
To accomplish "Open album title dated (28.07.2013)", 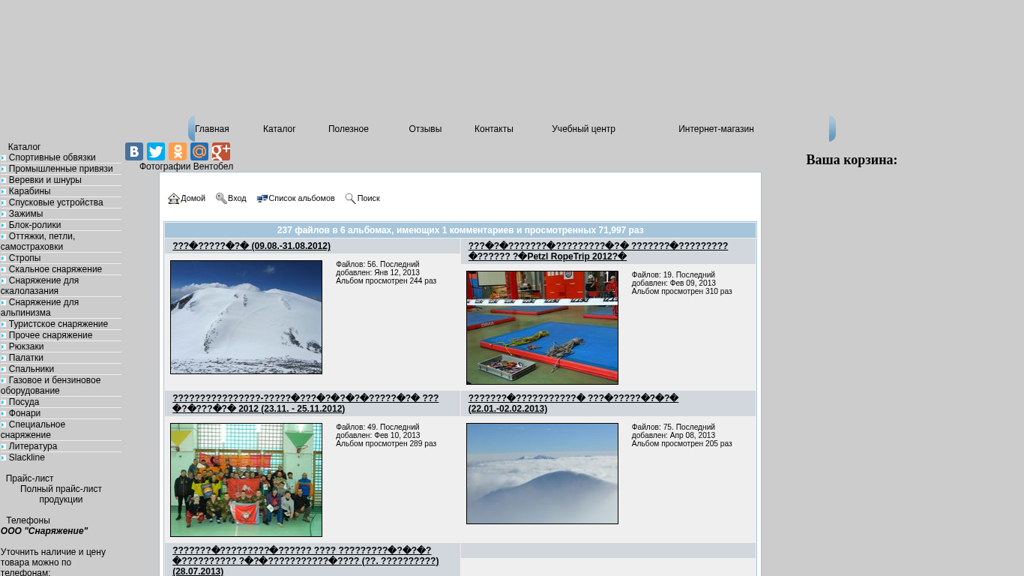I will pos(306,561).
